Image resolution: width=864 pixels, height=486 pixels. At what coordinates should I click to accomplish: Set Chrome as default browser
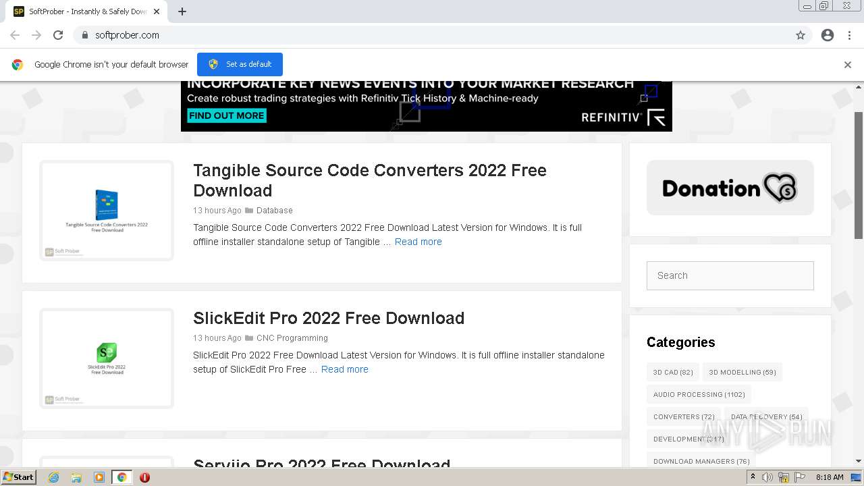[x=240, y=64]
